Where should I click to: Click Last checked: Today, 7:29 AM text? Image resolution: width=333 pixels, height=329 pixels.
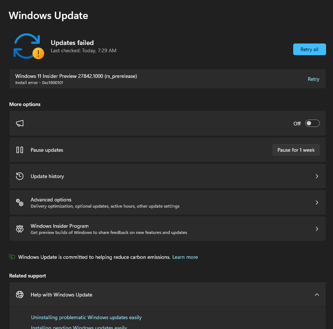click(x=84, y=50)
